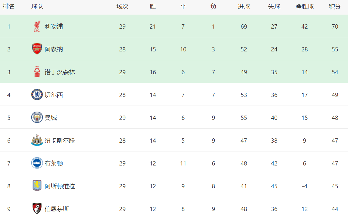
Task: Click the 排名 column header
Action: (x=9, y=7)
